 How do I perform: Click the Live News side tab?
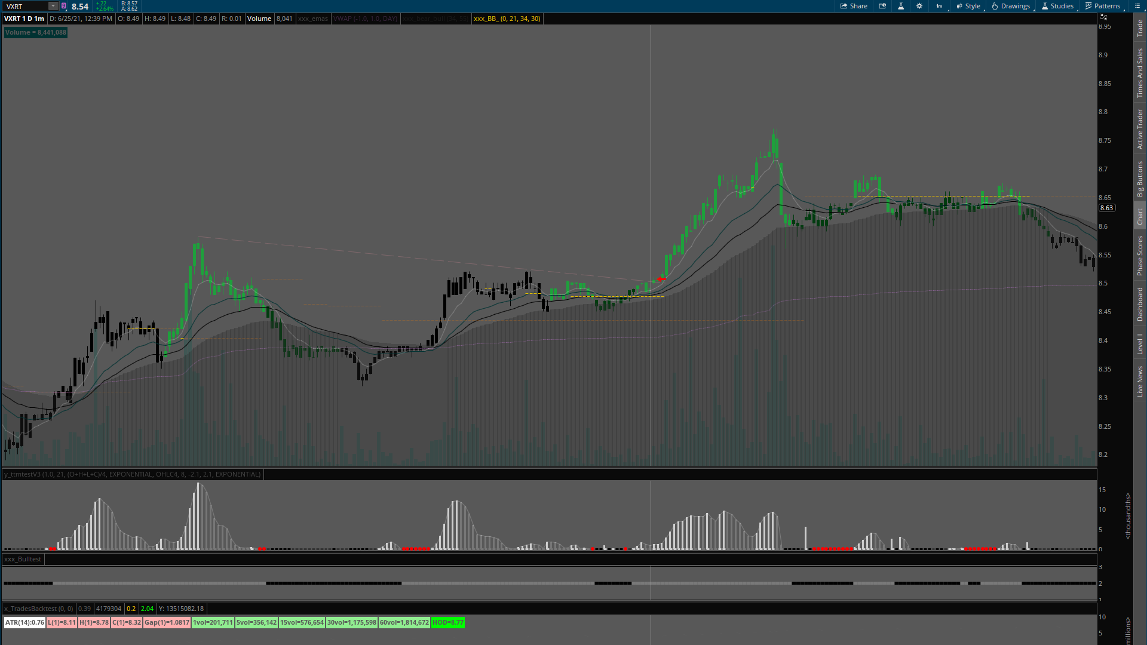(x=1140, y=381)
